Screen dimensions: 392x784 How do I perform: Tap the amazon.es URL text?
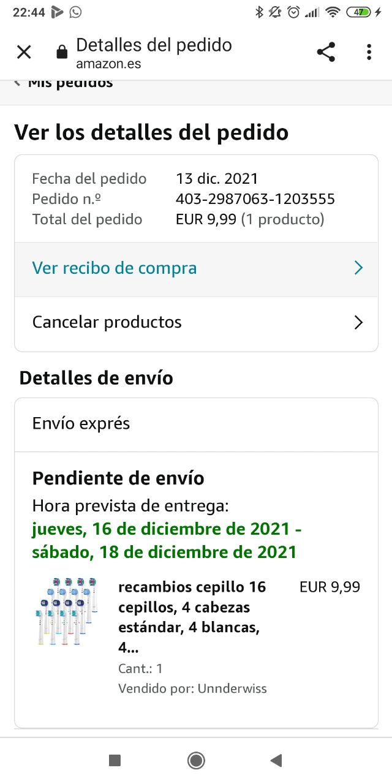[108, 64]
